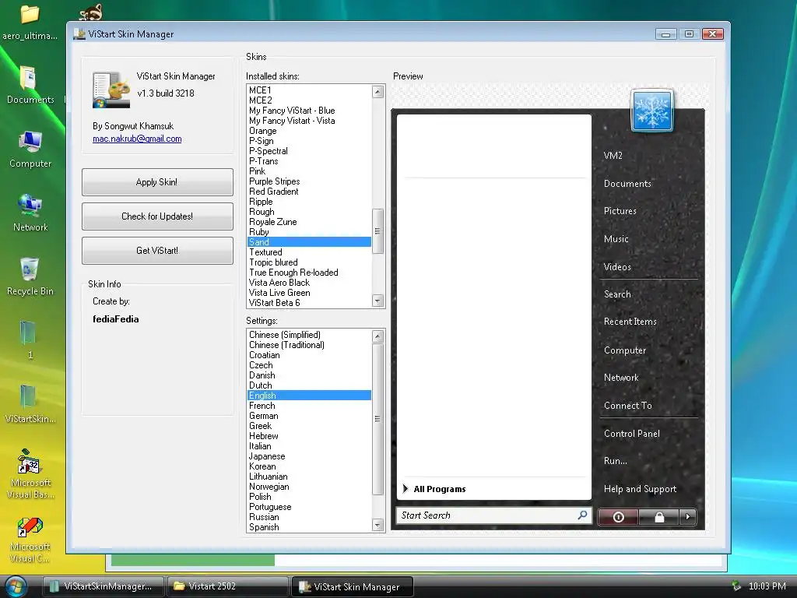Viewport: 797px width, 598px height.
Task: Select the desktop icon labeled 1
Action: [29, 339]
